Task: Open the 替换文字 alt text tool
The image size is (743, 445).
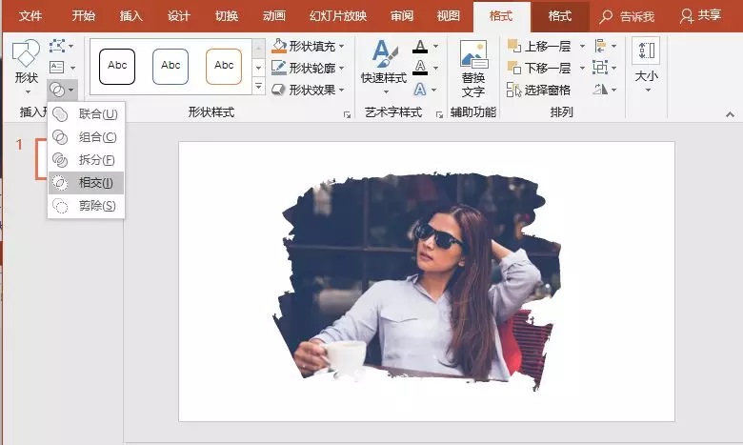Action: [x=472, y=70]
